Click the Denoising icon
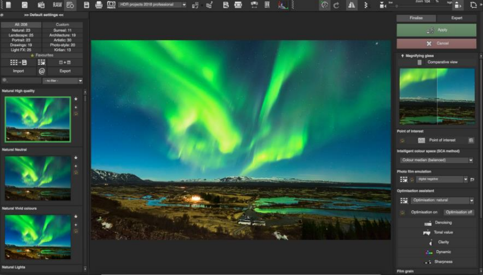Image resolution: width=483 pixels, height=275 pixels. (428, 223)
